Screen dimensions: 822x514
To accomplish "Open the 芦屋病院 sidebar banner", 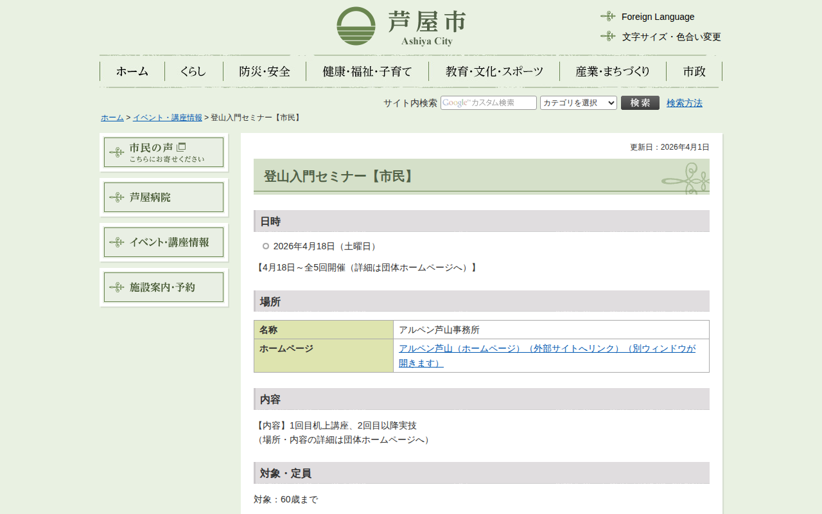I will coord(164,197).
